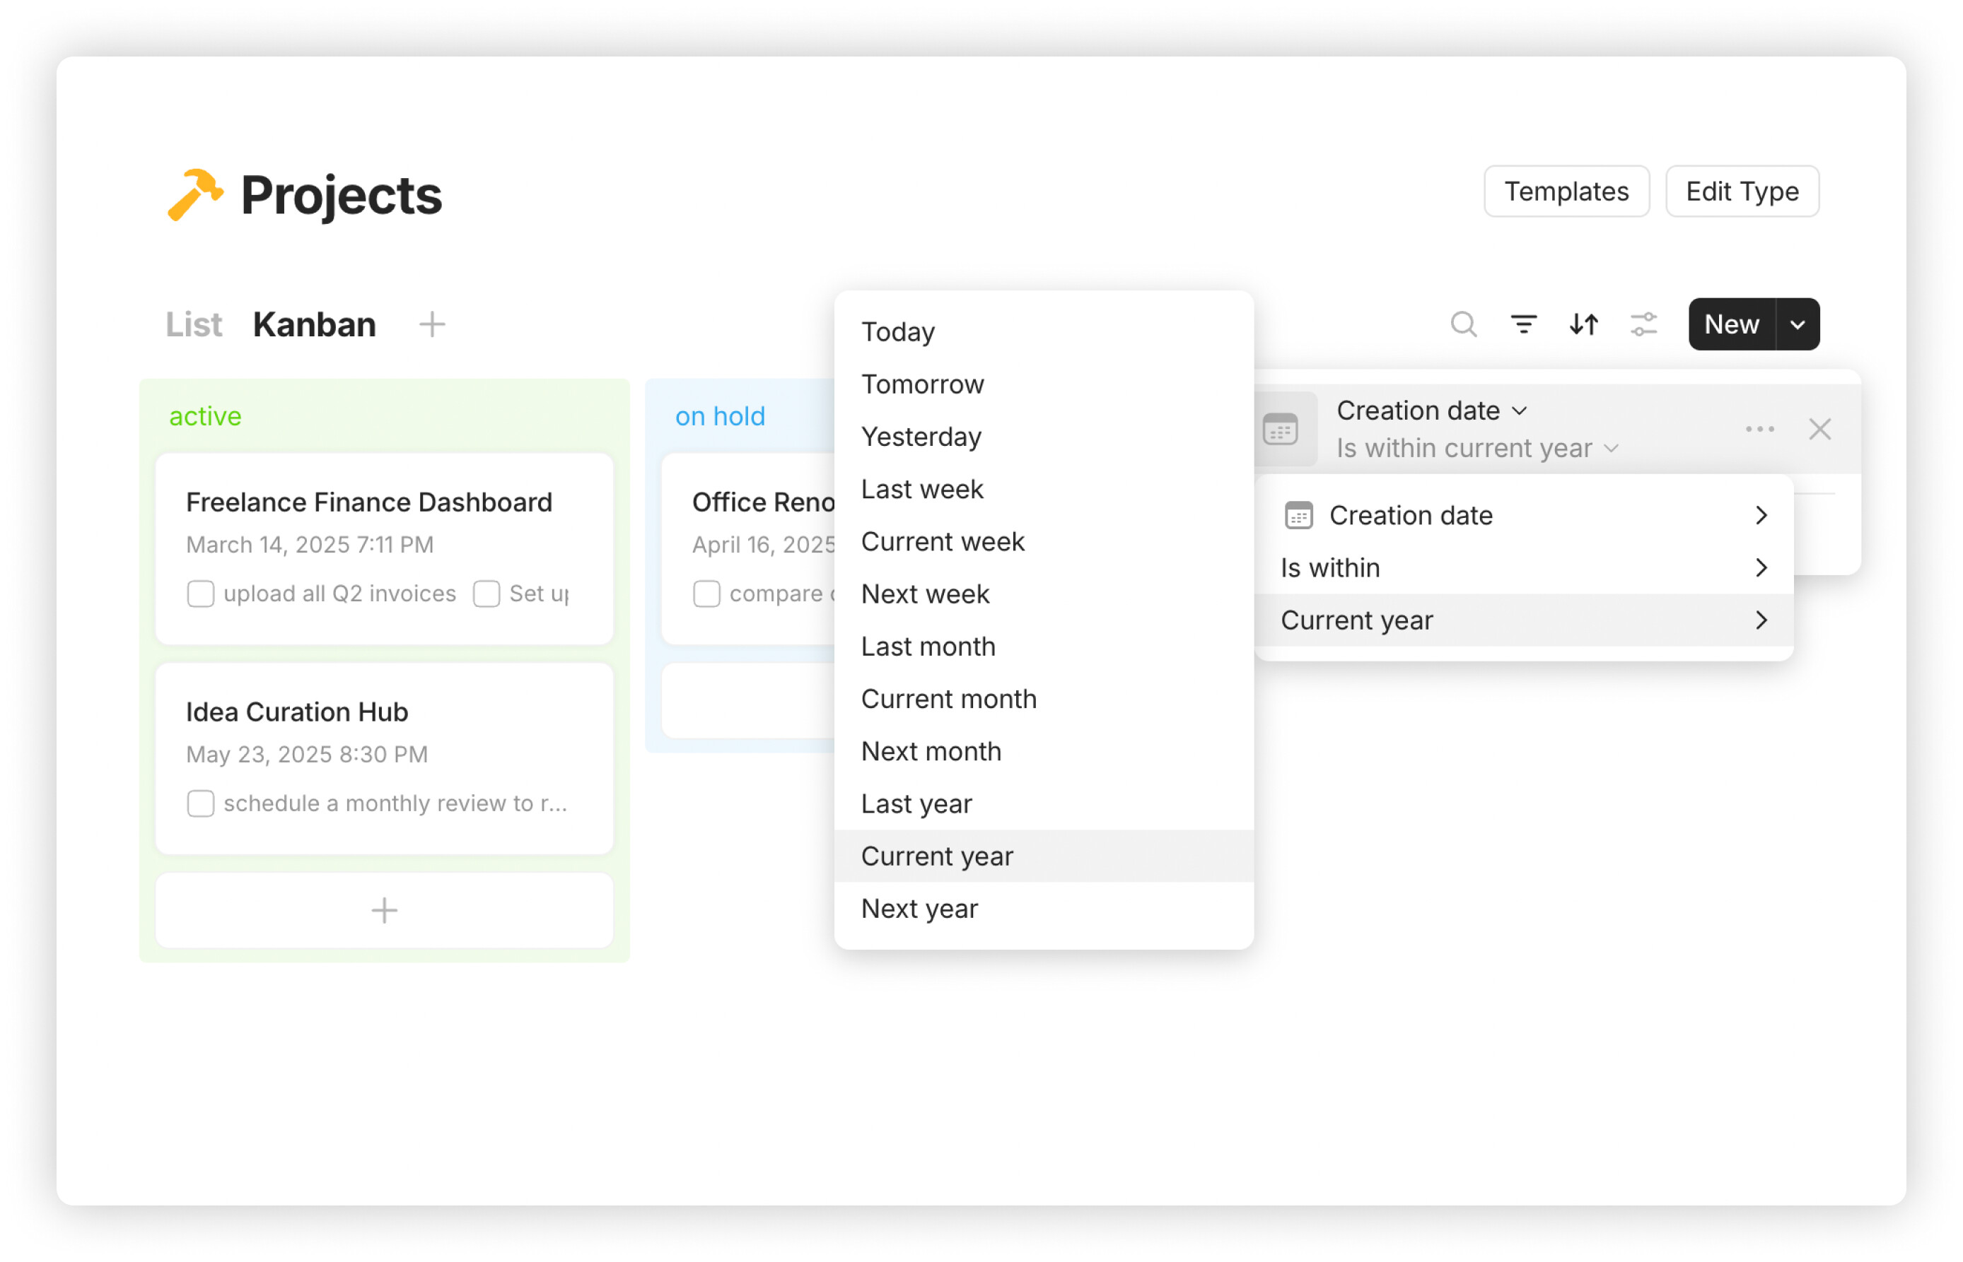Click the calendar icon in filter row
Image resolution: width=1963 pixels, height=1262 pixels.
(x=1280, y=430)
